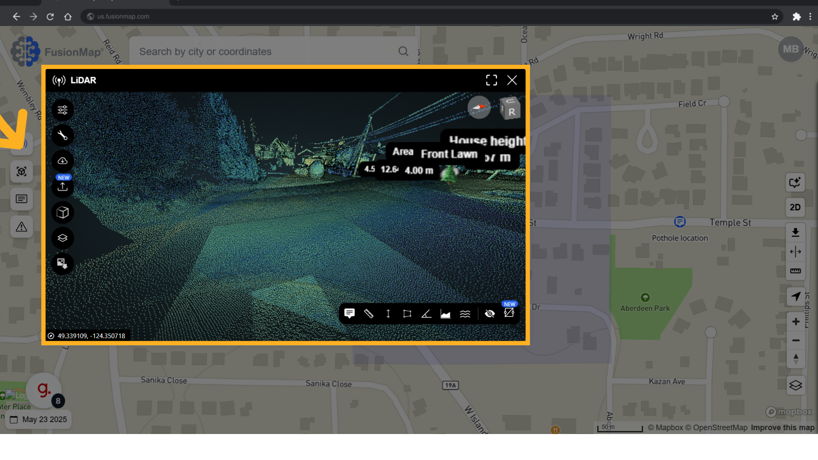Click the browser back arrow

[16, 17]
